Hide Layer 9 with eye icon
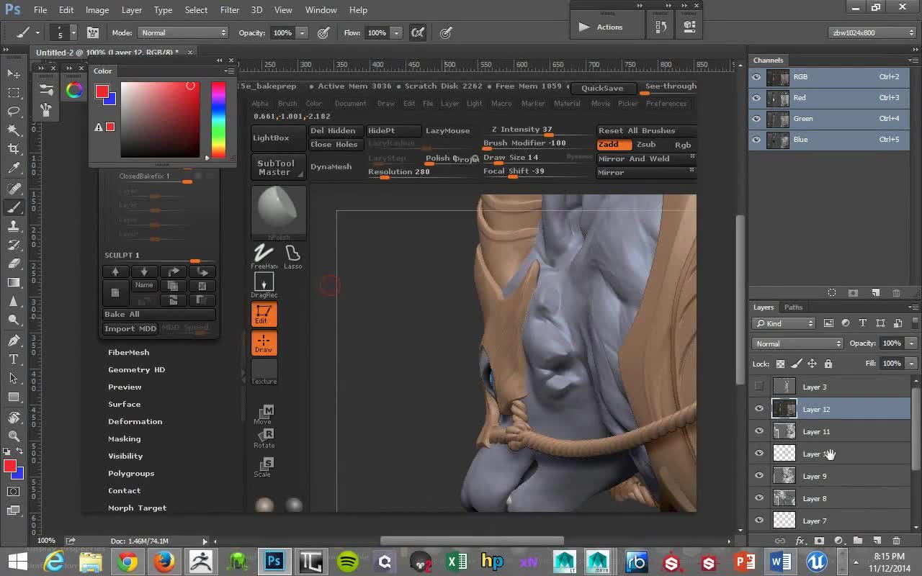The image size is (922, 576). (759, 476)
